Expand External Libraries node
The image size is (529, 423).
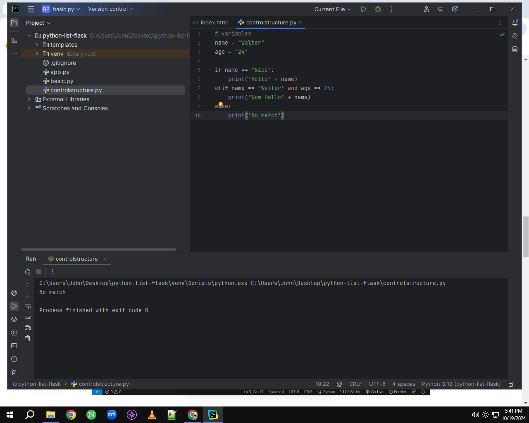(29, 99)
